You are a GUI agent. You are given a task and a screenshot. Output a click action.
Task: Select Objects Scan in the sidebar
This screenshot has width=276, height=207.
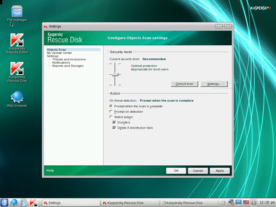73,50
